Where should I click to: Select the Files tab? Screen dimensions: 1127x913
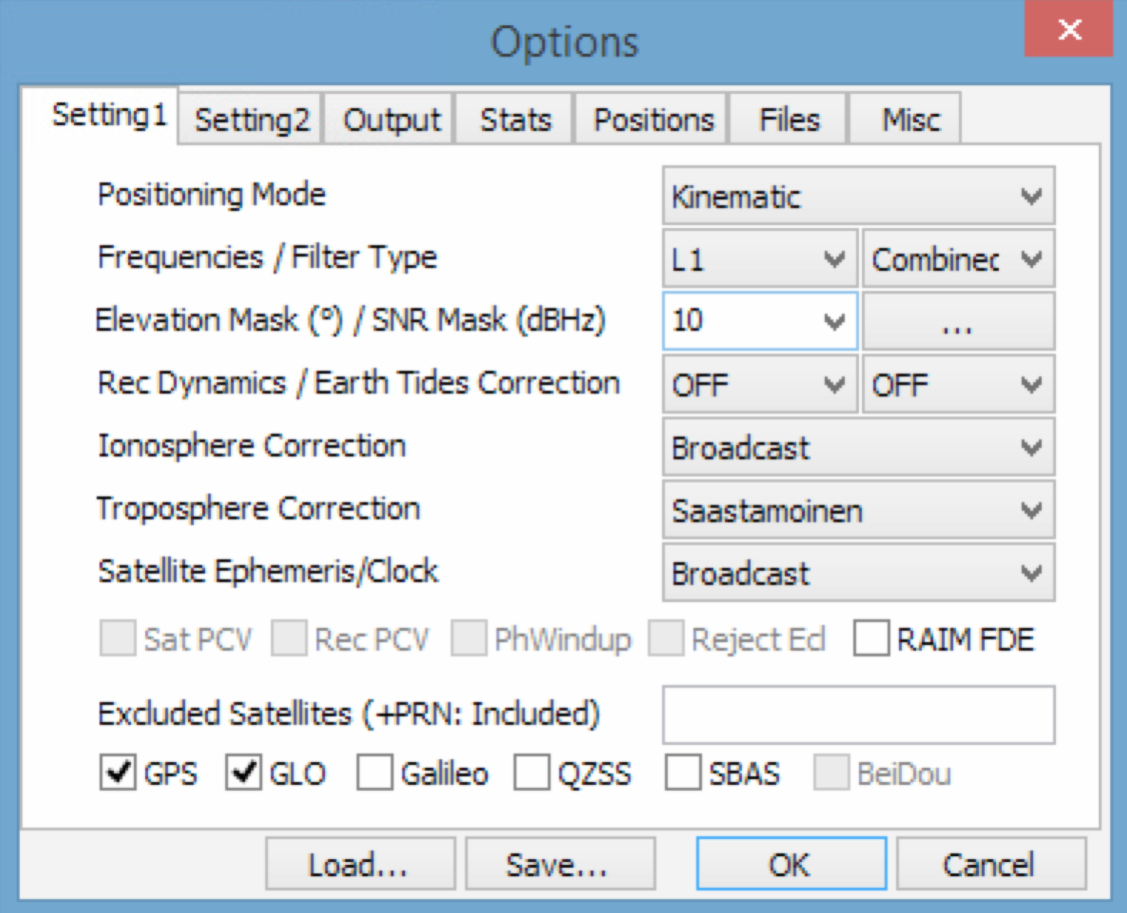click(789, 119)
